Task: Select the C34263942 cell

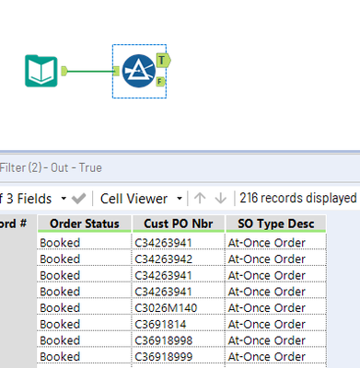Action: tap(179, 259)
